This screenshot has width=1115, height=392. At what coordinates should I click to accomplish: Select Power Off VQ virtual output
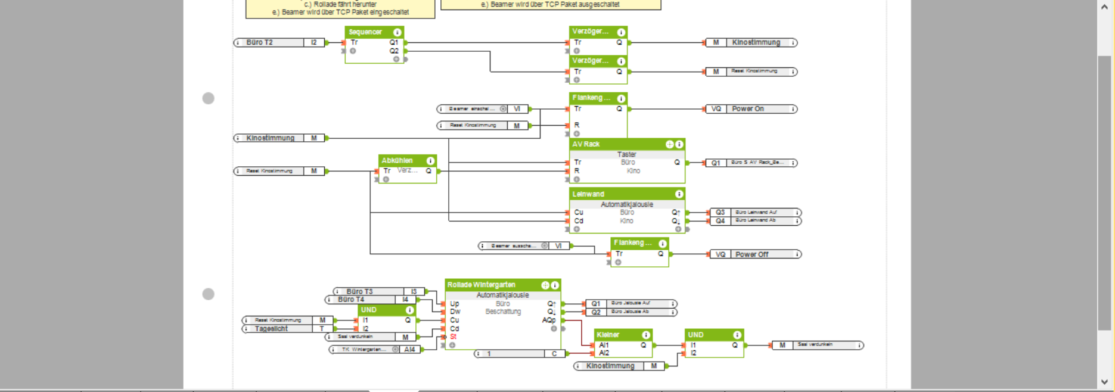[756, 254]
